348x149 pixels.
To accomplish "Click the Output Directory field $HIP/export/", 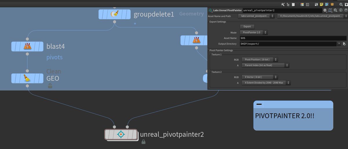I will [289, 44].
